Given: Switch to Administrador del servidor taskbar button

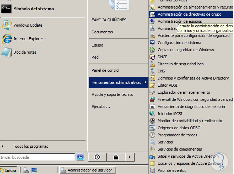Looking at the screenshot, I should 88,170.
